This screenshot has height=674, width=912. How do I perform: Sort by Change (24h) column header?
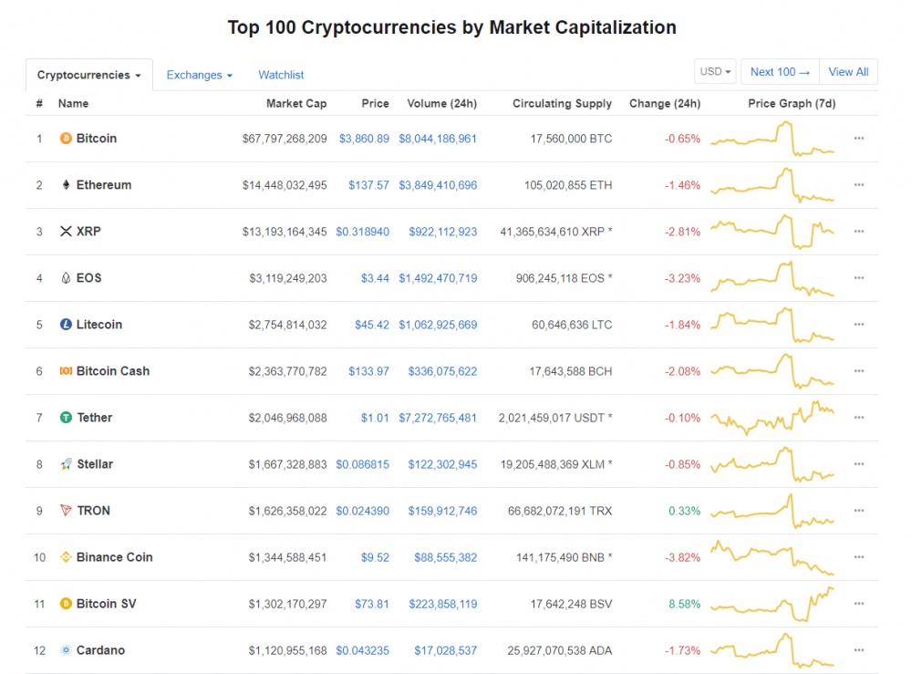tap(665, 103)
